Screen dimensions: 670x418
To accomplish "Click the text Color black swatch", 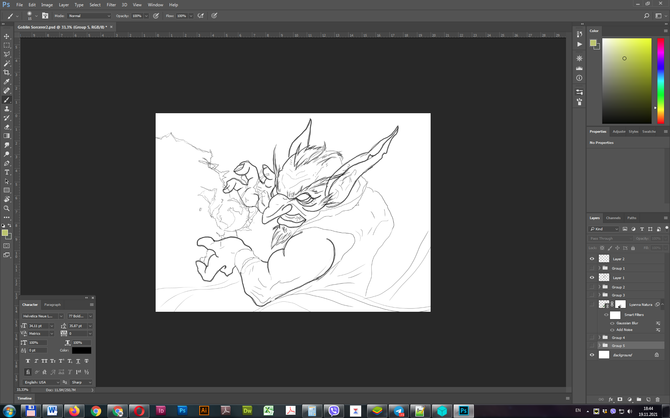I will click(81, 350).
